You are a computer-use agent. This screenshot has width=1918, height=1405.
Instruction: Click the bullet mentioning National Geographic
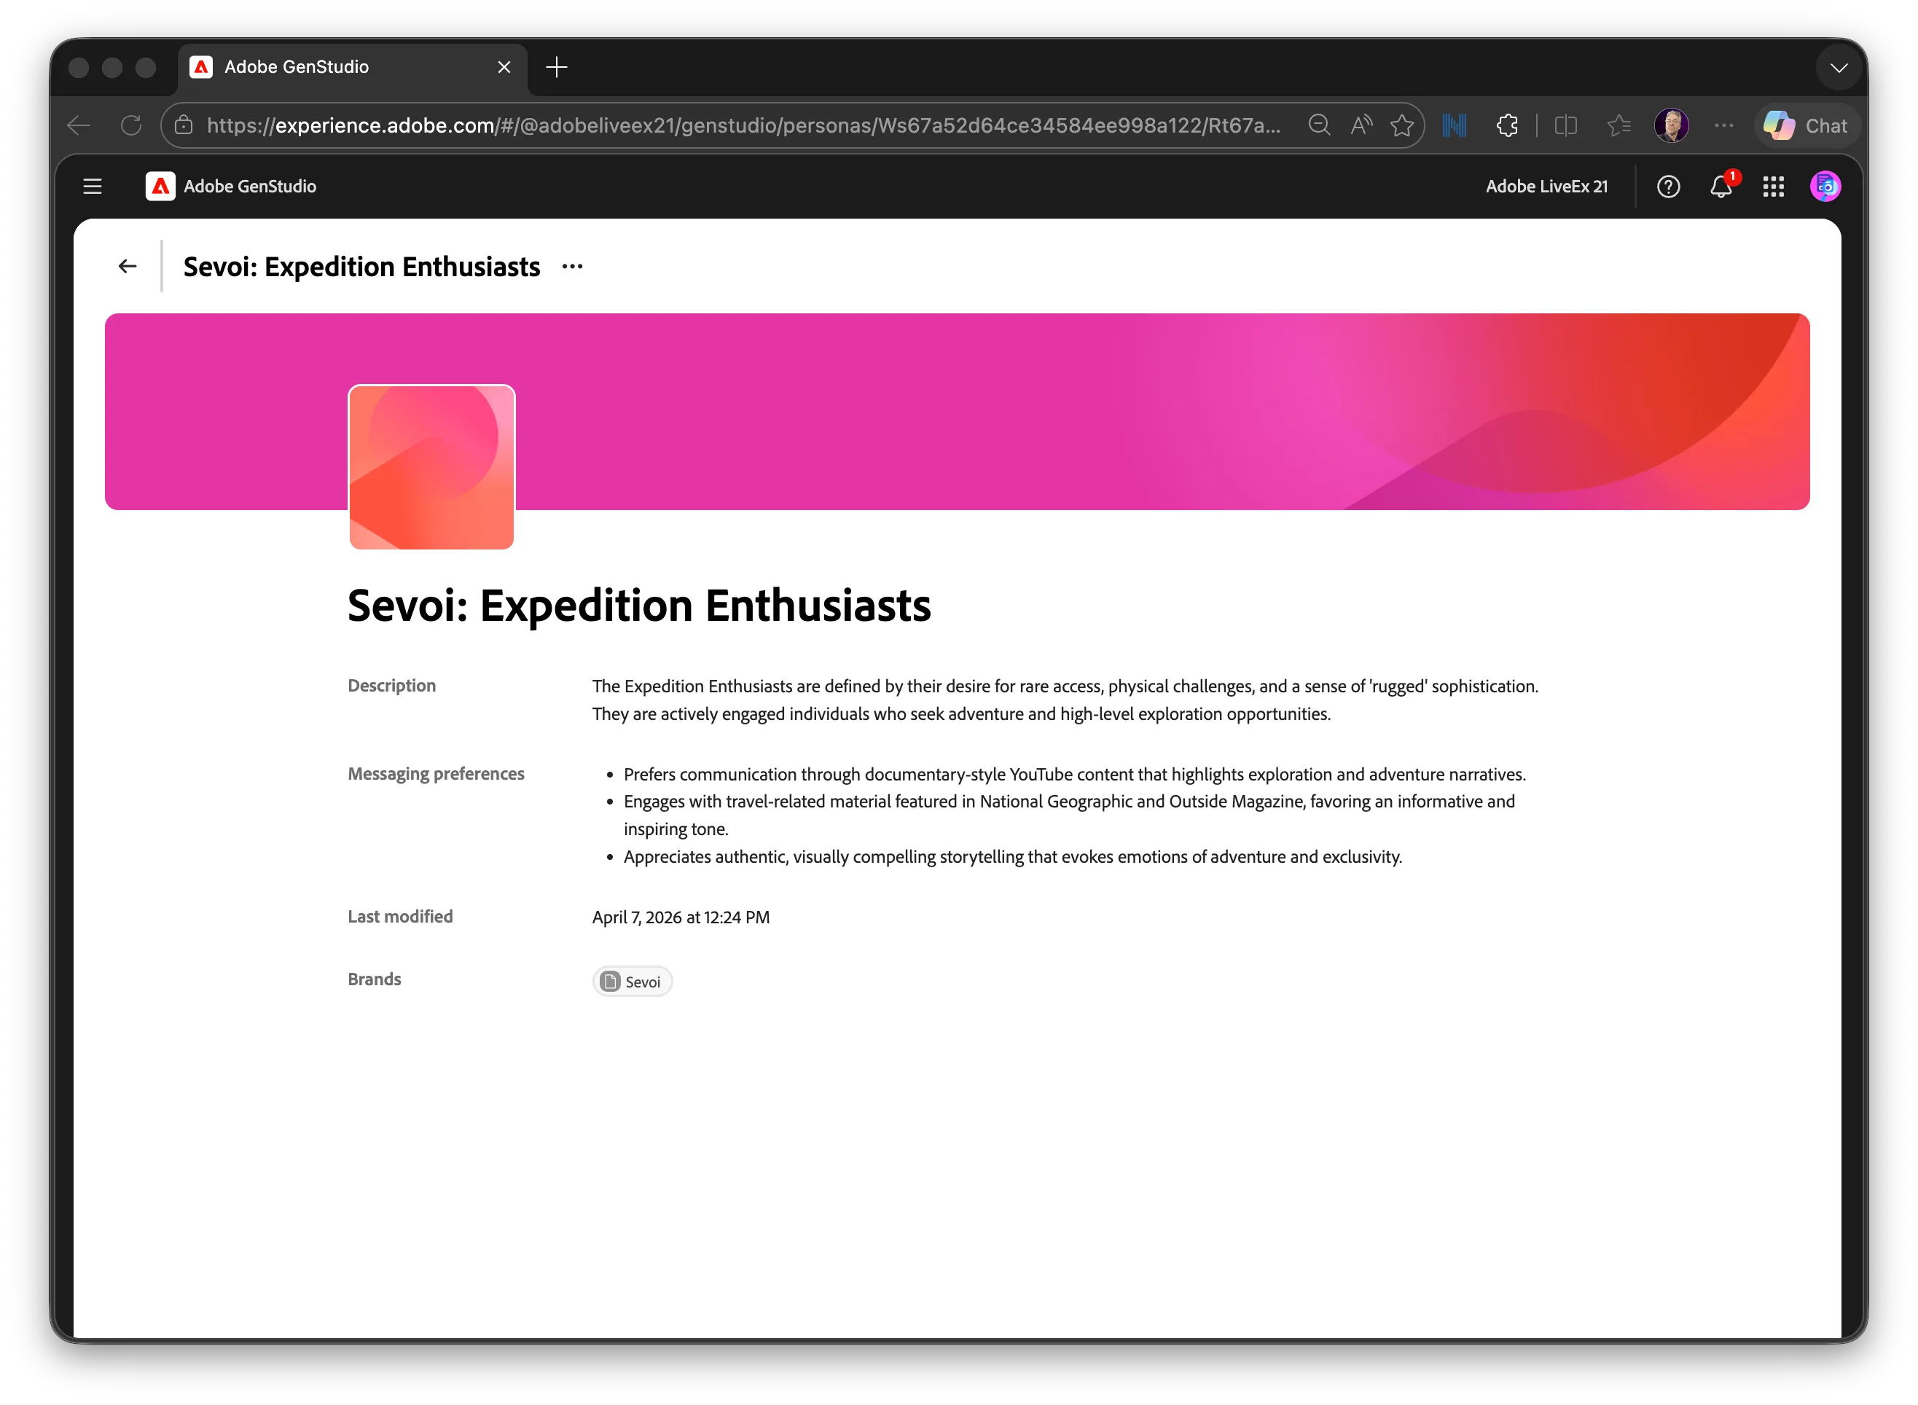coord(1069,815)
